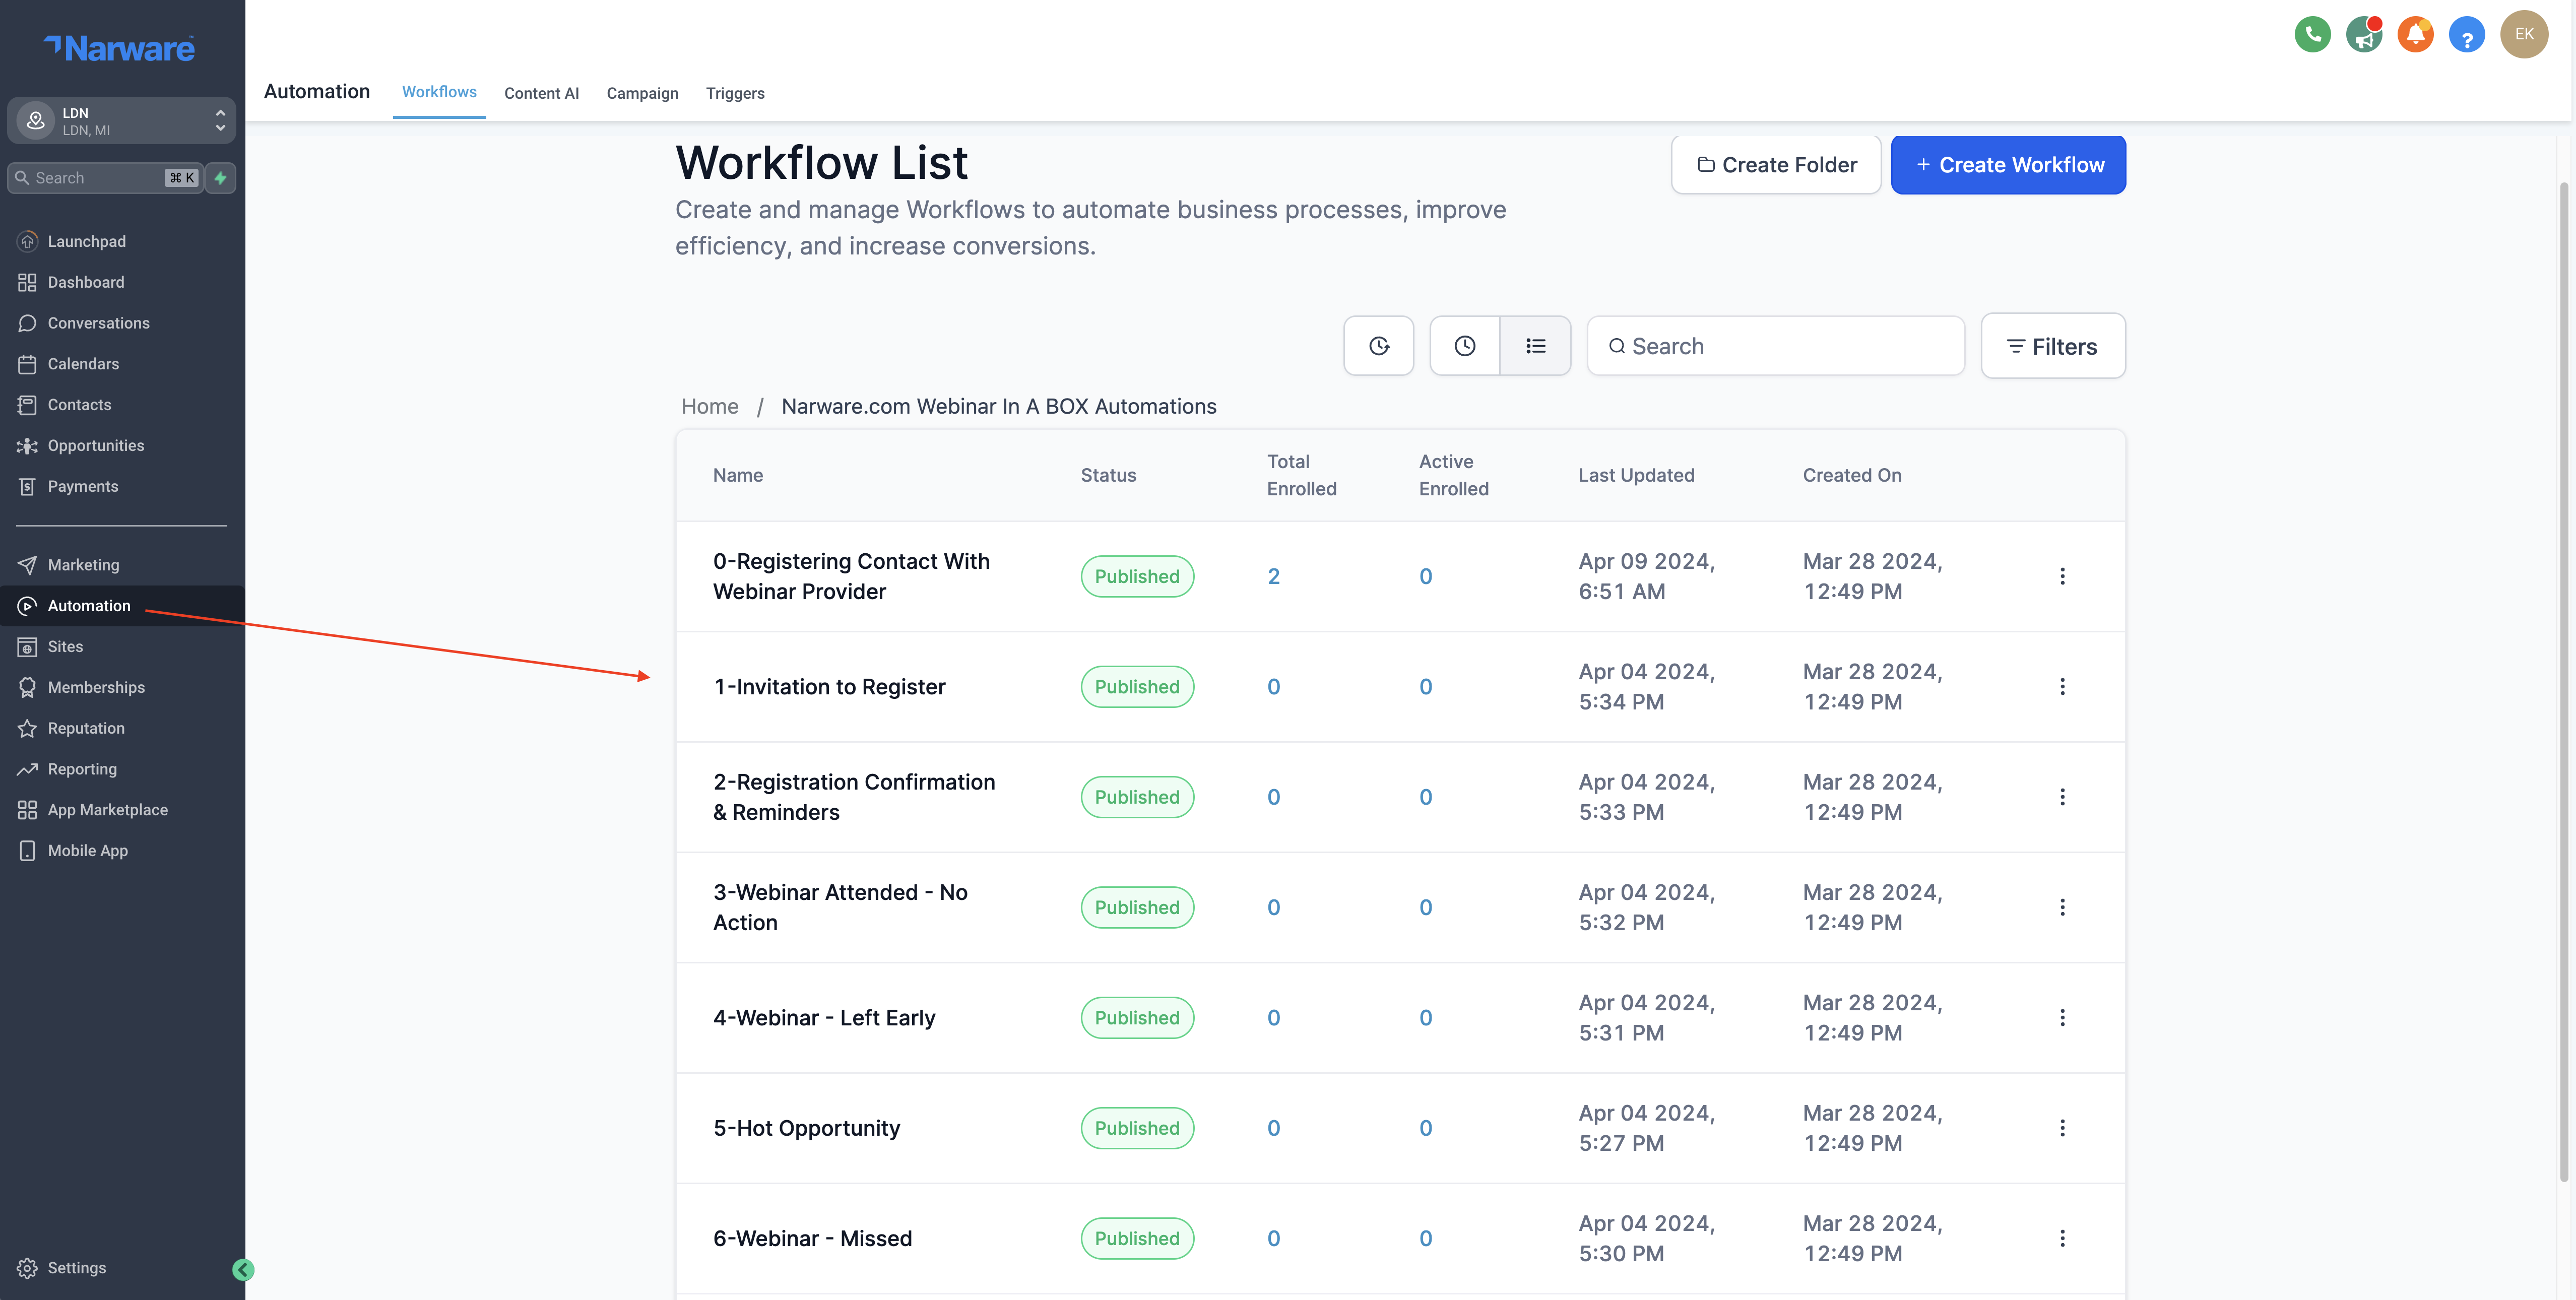Open the megaphone announcements icon
The image size is (2576, 1300).
[2364, 35]
